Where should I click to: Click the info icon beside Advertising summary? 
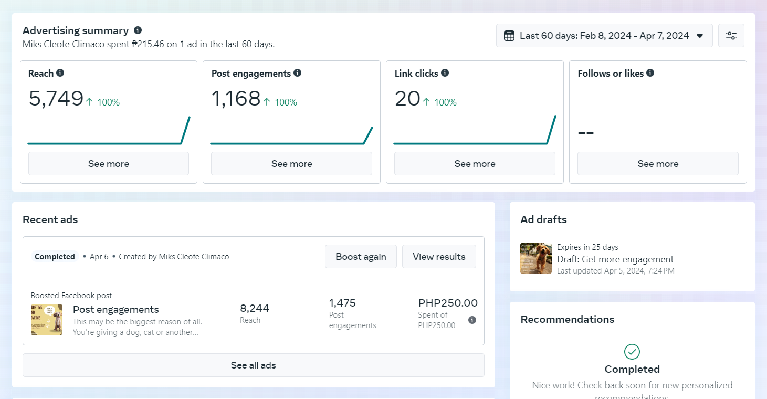[x=138, y=30]
